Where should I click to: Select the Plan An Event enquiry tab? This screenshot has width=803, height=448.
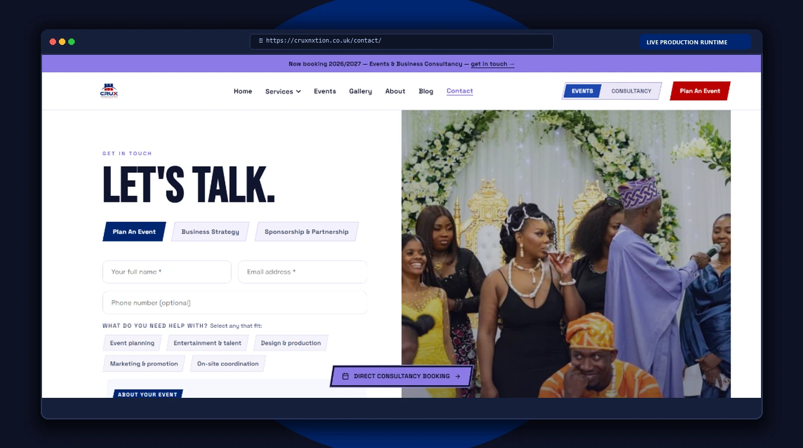[x=134, y=232]
